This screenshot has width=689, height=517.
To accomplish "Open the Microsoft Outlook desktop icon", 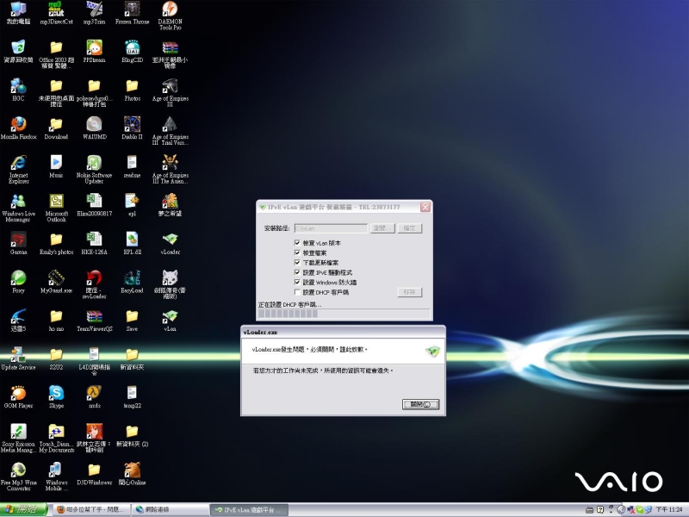I will point(56,201).
